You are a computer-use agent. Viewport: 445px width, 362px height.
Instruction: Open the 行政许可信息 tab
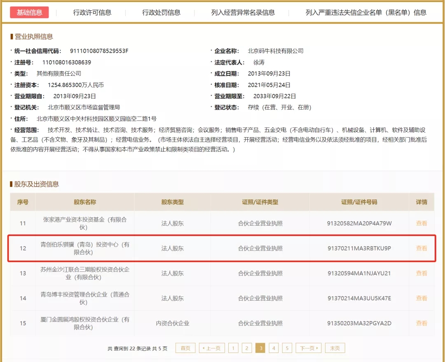pos(92,12)
